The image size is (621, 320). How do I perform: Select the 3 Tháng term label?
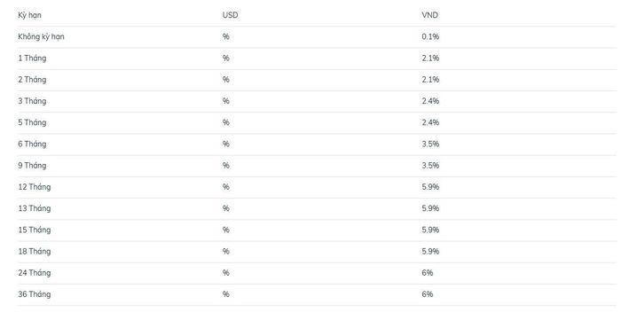click(32, 101)
